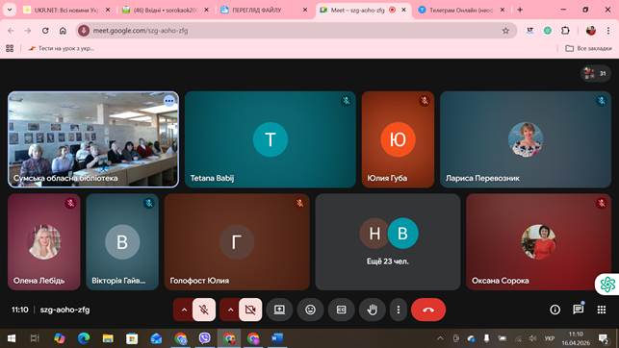Select Лариса Перевозник participant tile
Viewport: 619px width, 348px height.
tap(526, 139)
